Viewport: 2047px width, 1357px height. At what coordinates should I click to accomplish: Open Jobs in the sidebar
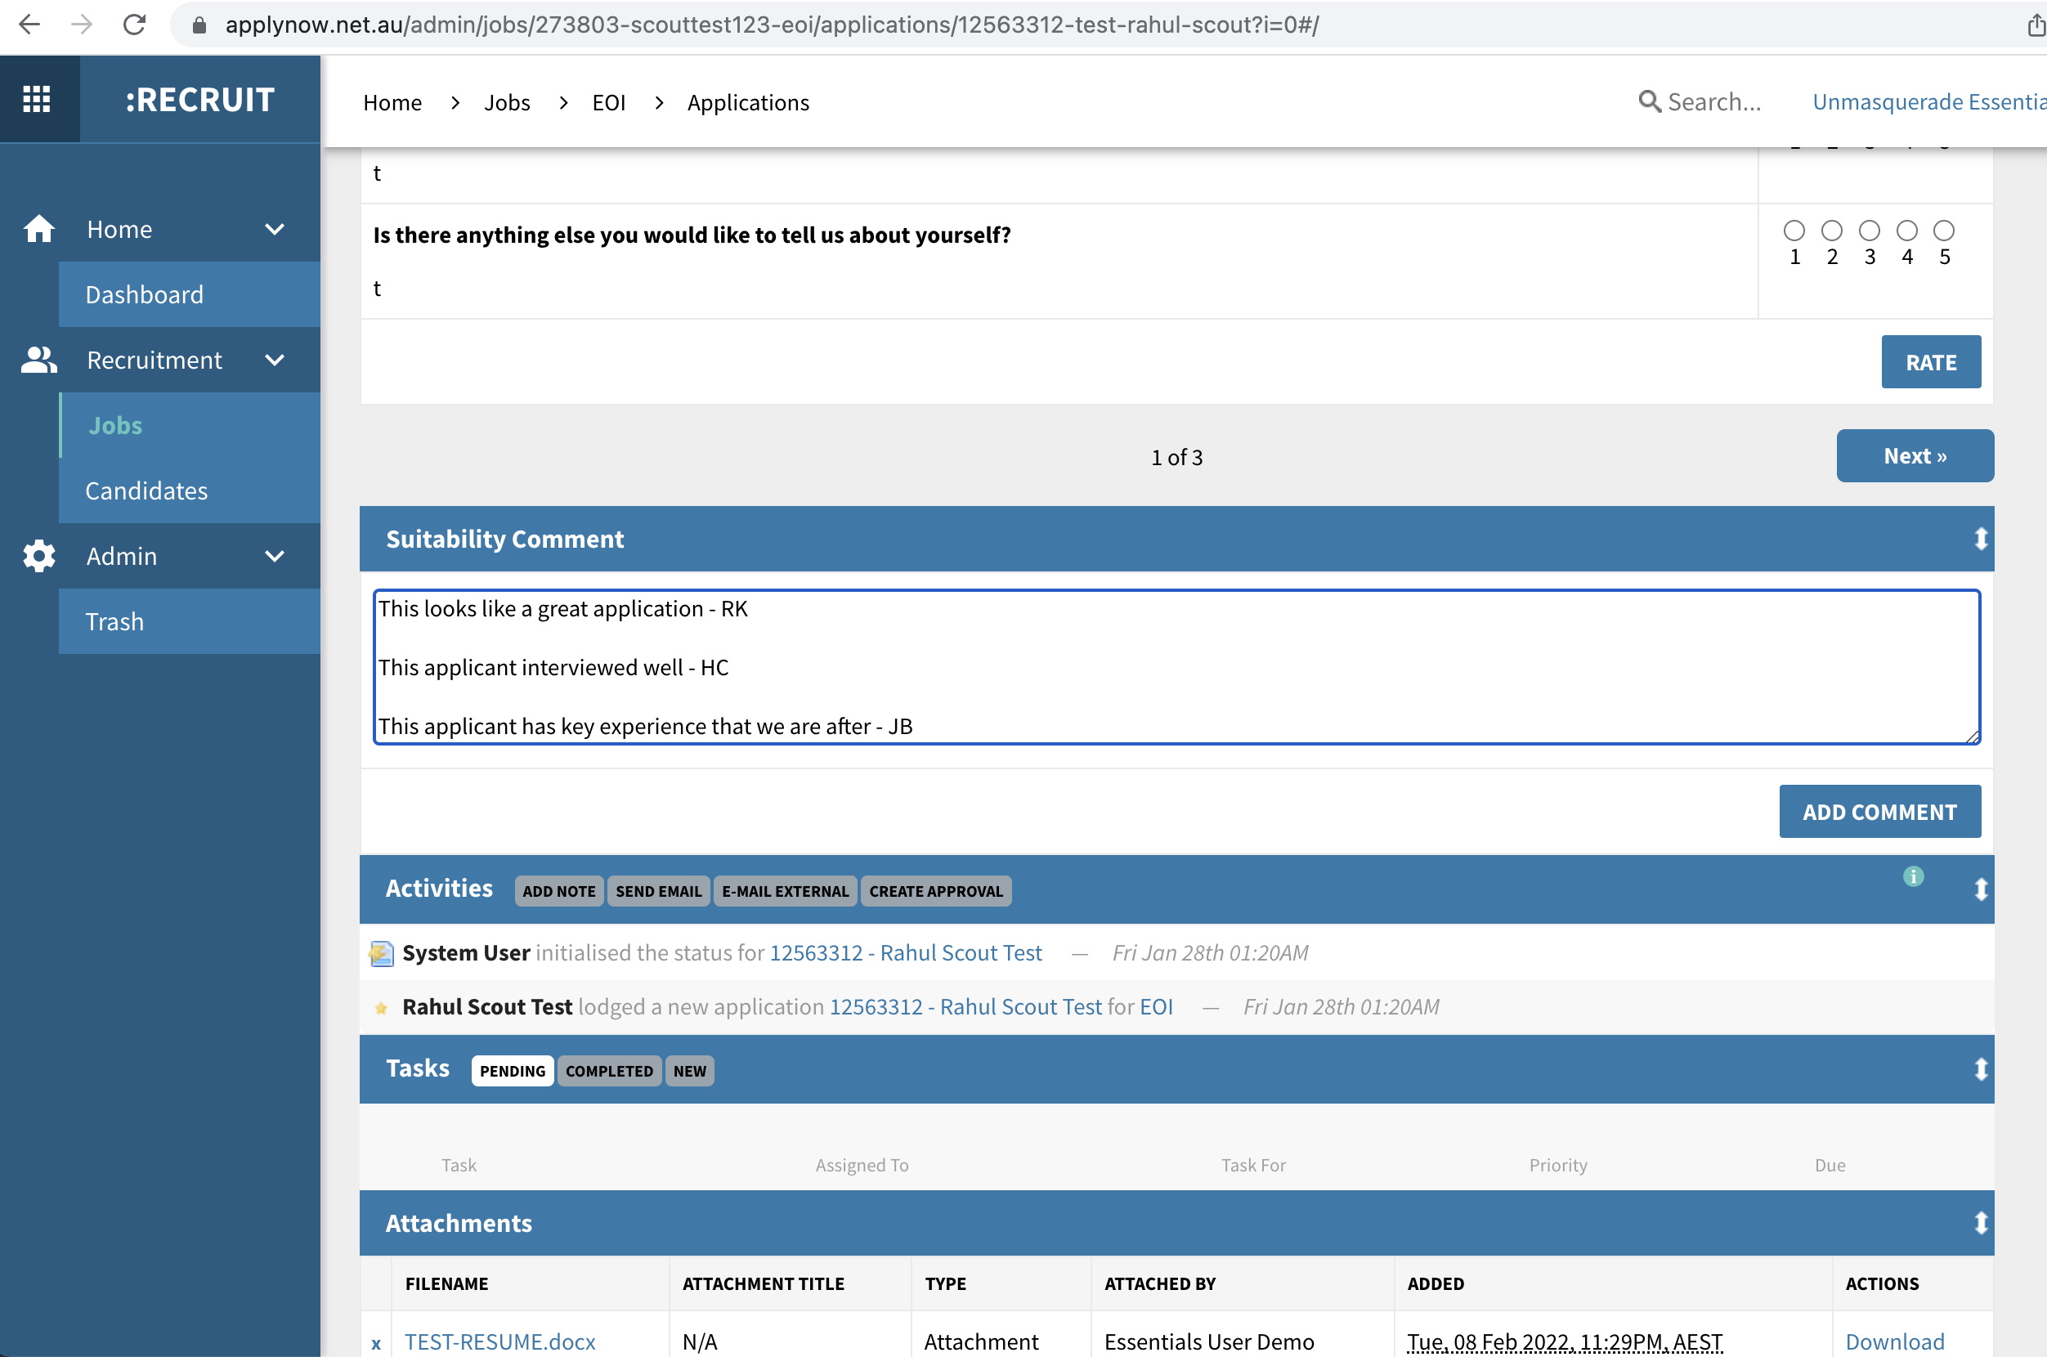pyautogui.click(x=190, y=425)
